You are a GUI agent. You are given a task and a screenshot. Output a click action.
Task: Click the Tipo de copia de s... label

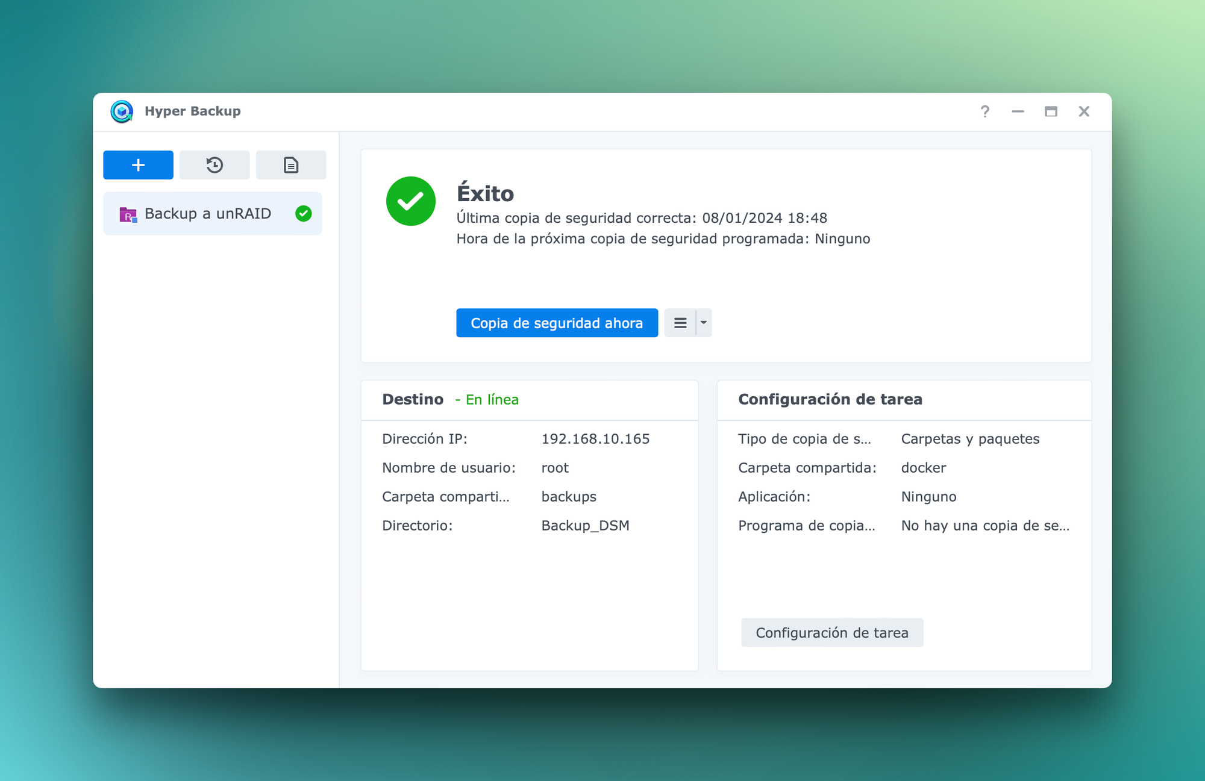coord(804,439)
